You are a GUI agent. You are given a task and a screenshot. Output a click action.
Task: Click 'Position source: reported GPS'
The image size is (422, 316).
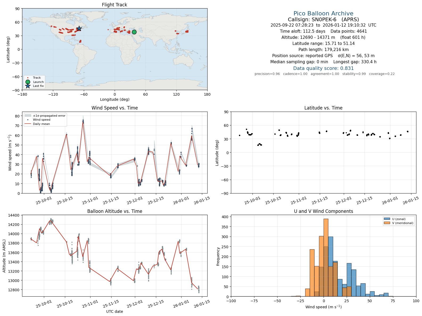(303, 56)
